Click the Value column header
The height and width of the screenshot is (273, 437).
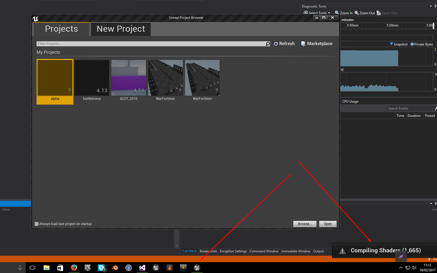pos(6,209)
